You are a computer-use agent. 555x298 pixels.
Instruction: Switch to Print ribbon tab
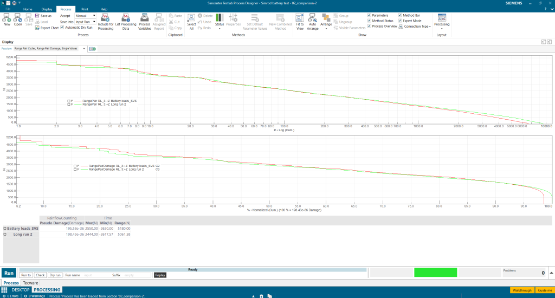pos(85,9)
